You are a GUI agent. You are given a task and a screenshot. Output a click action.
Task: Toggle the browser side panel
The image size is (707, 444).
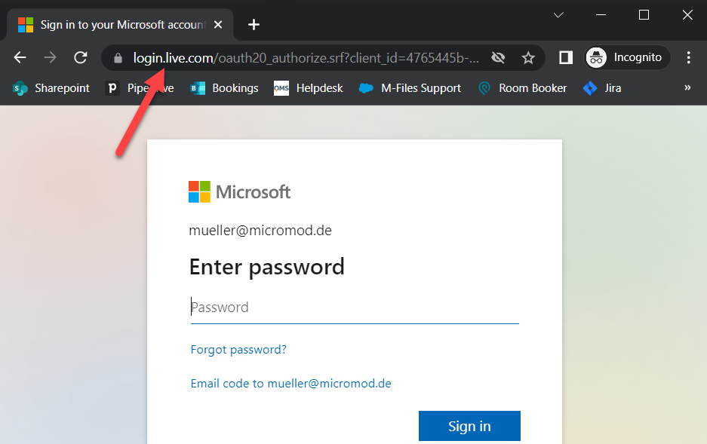coord(565,57)
